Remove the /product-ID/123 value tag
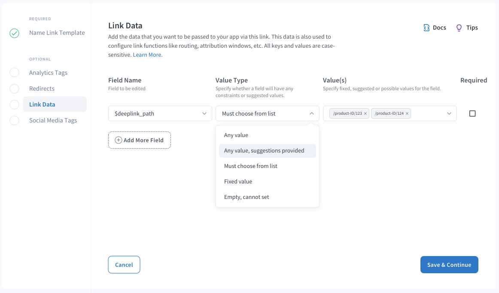Viewport: 499px width, 293px height. 365,114
